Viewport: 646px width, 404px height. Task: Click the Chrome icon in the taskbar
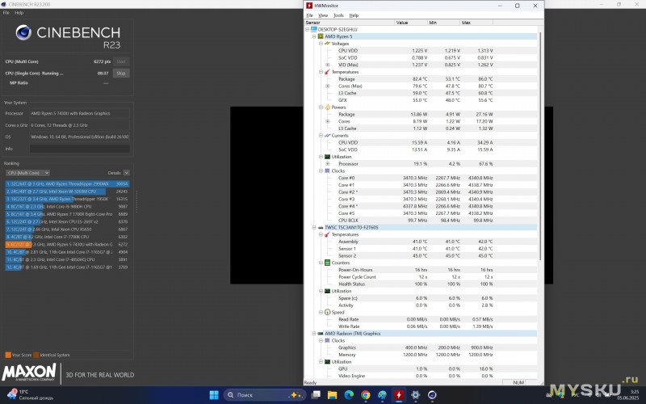click(x=366, y=395)
